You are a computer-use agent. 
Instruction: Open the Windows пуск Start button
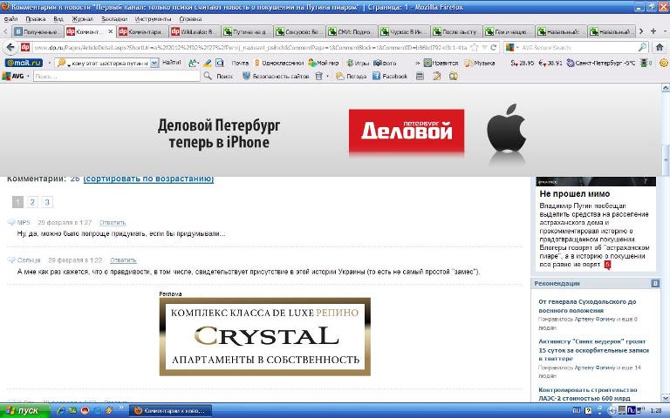point(24,411)
